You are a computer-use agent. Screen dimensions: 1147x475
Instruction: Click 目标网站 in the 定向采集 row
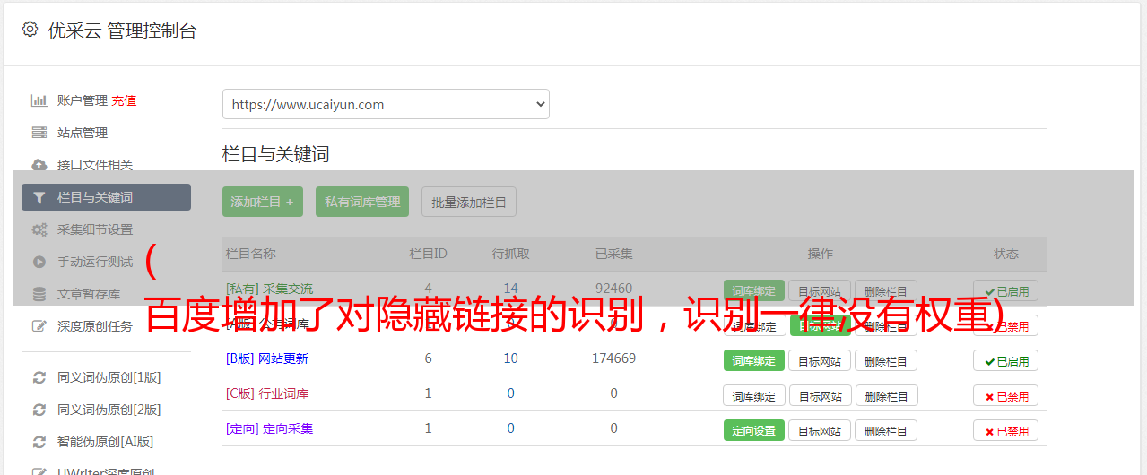pyautogui.click(x=820, y=430)
